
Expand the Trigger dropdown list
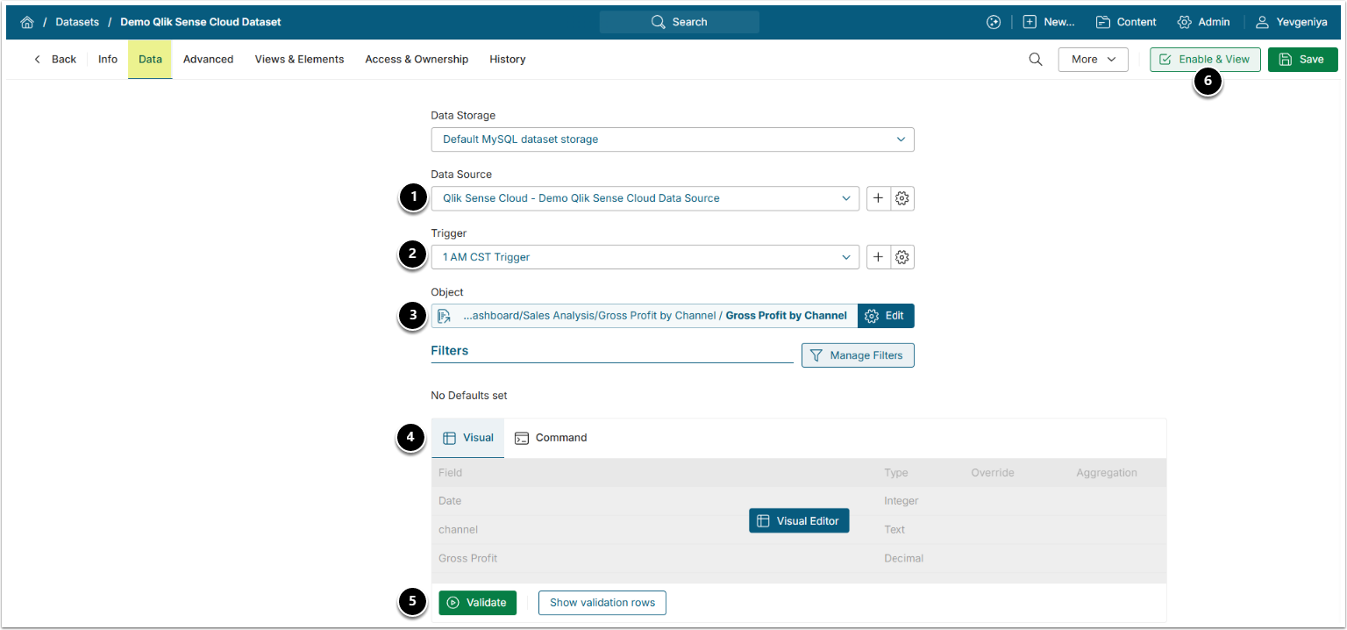pyautogui.click(x=645, y=257)
